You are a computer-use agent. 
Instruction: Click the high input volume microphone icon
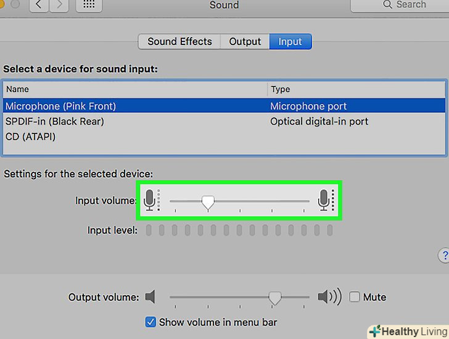[x=324, y=199]
